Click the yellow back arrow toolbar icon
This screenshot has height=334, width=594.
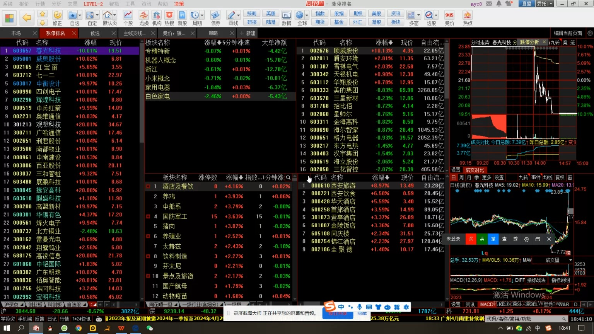click(27, 17)
